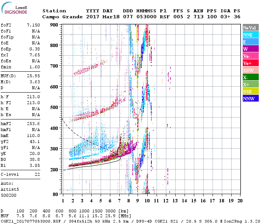
Task: Click the date Mar18
Action: pos(111,17)
